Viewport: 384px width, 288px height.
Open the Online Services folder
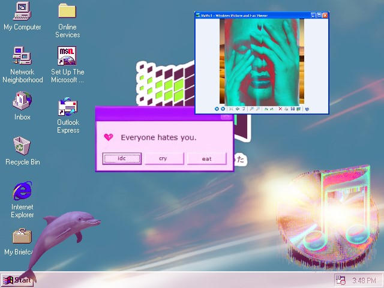67,20
